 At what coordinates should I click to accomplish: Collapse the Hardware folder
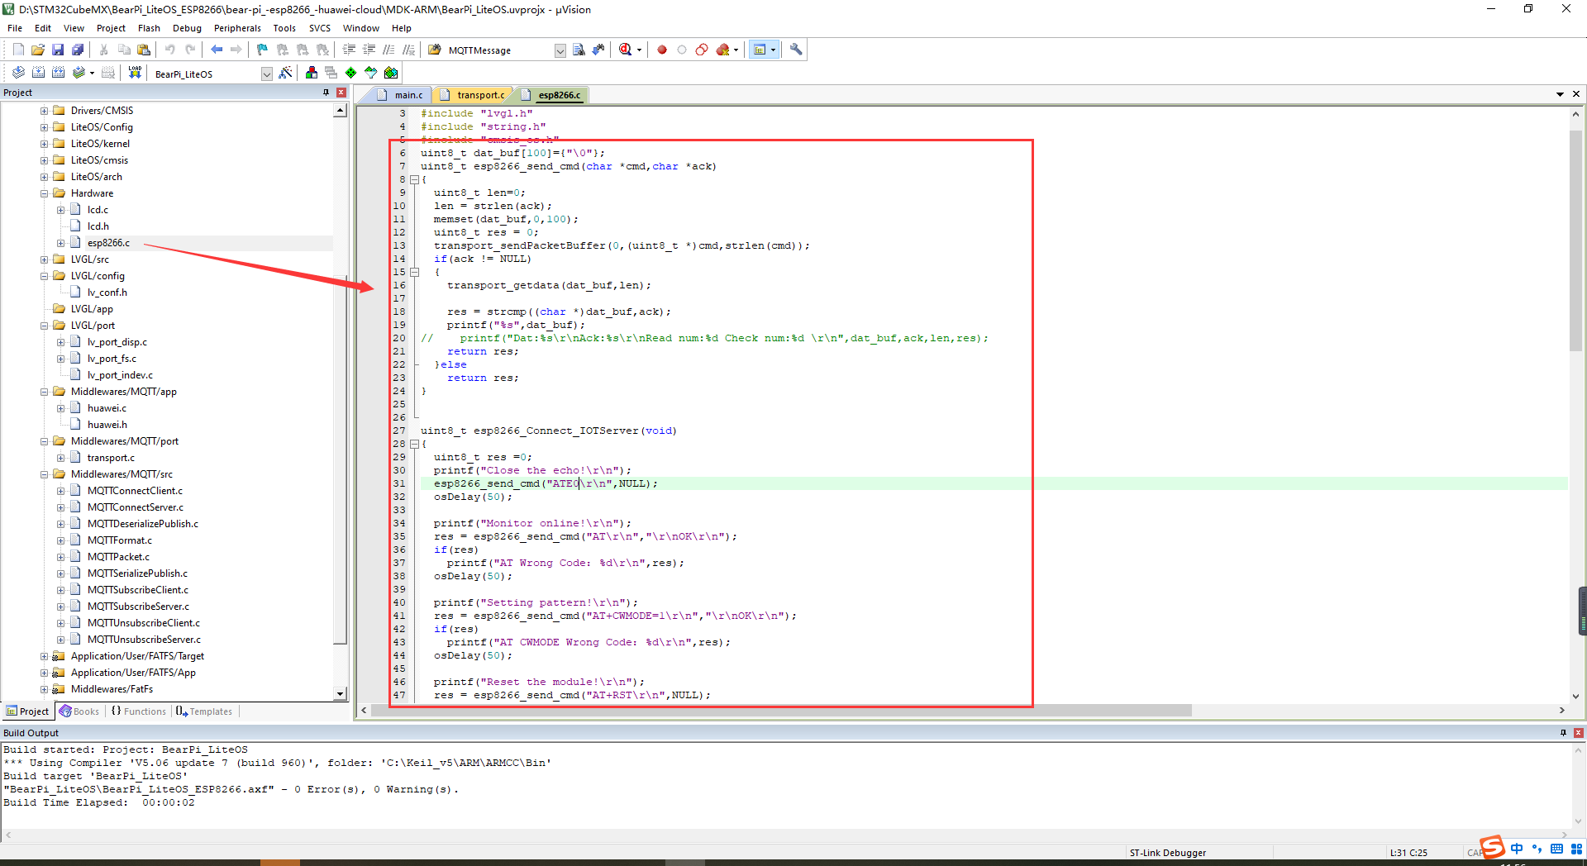[x=45, y=193]
